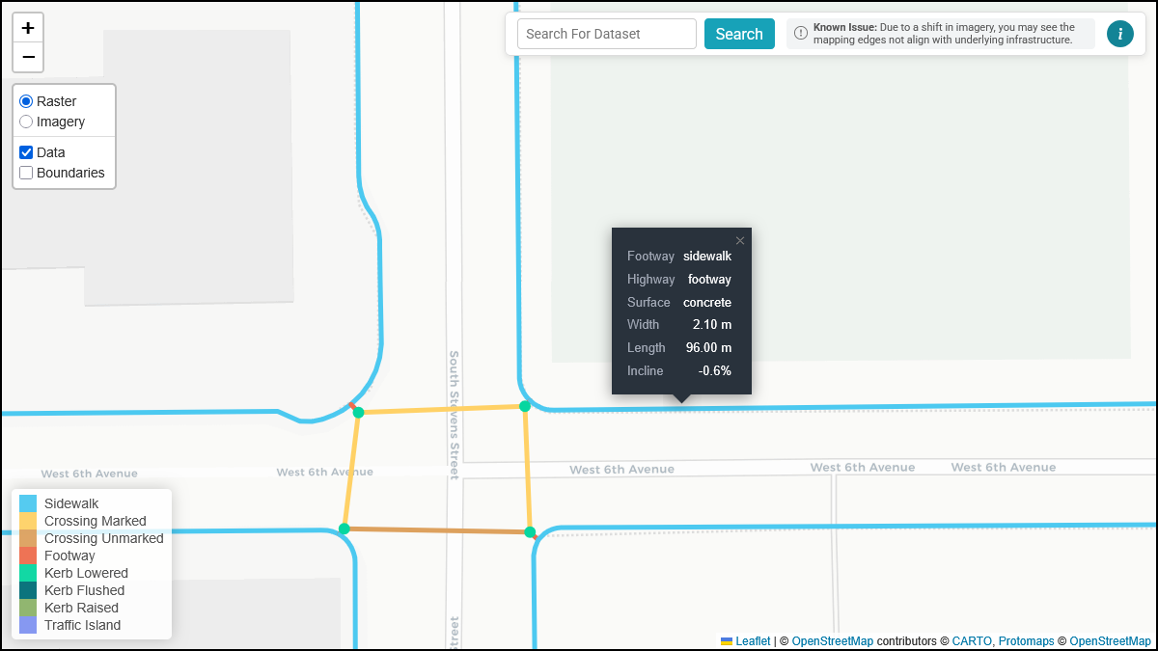Disable the Data checkbox

[x=26, y=151]
